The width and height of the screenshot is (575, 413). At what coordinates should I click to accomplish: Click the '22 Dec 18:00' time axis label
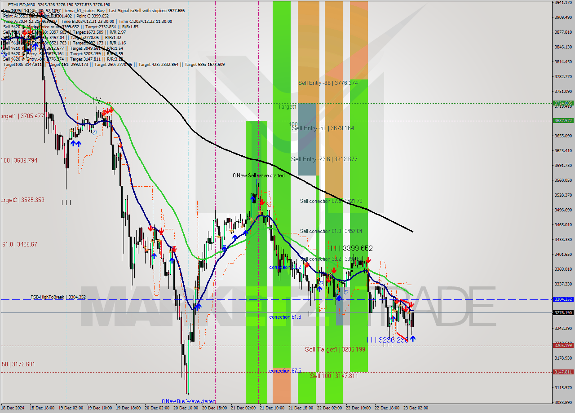[x=387, y=408]
